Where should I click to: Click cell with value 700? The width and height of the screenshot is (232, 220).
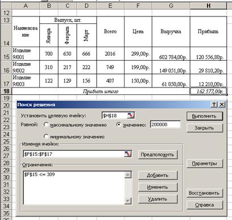click(49, 54)
